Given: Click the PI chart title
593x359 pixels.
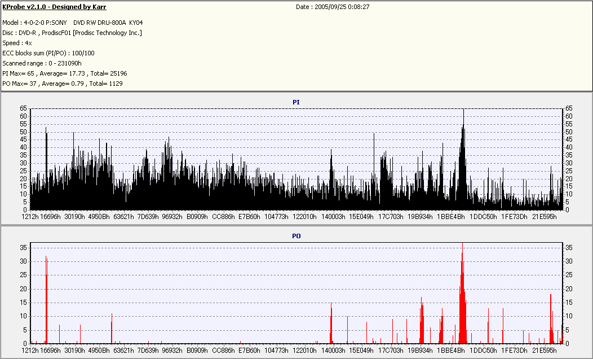Looking at the screenshot, I should tap(296, 102).
